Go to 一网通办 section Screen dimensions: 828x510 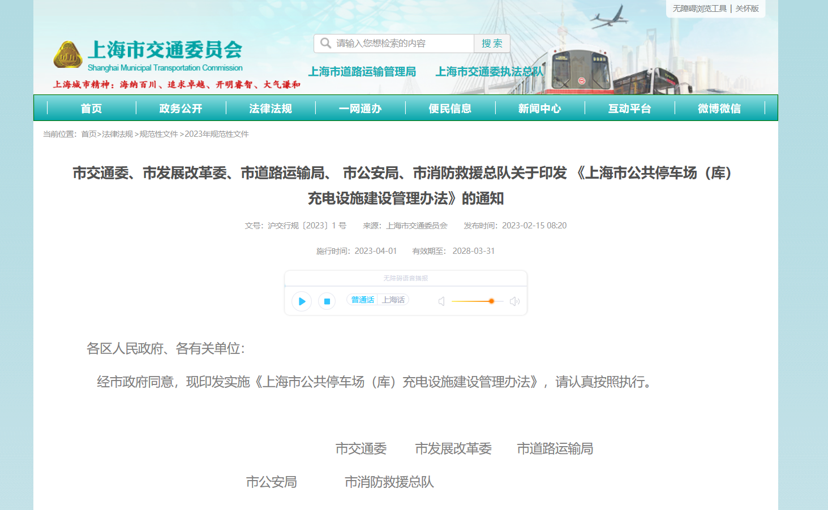coord(360,109)
